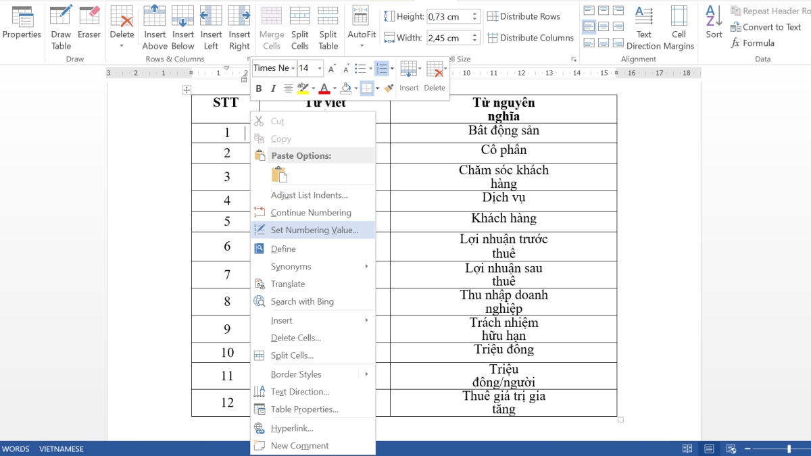Click the Convert to Text button
The height and width of the screenshot is (456, 811).
[766, 27]
